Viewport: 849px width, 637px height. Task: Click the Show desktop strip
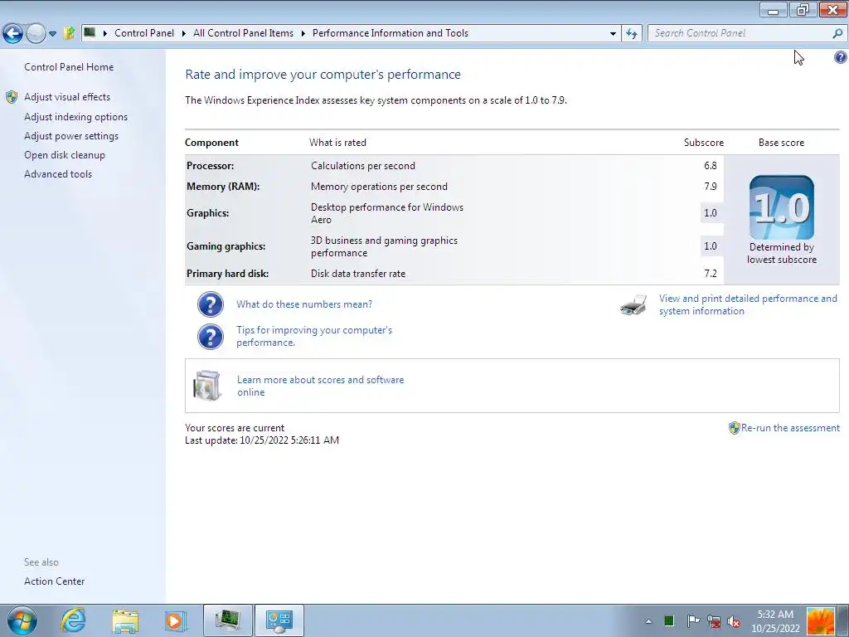pos(842,620)
